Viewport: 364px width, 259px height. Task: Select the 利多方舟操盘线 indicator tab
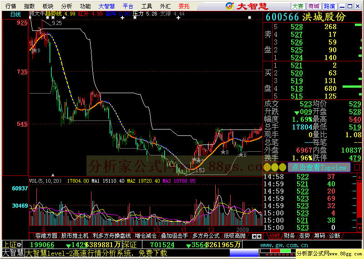[x=111, y=236]
